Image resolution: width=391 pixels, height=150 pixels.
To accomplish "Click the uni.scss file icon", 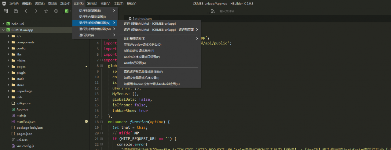I will pyautogui.click(x=13, y=140).
